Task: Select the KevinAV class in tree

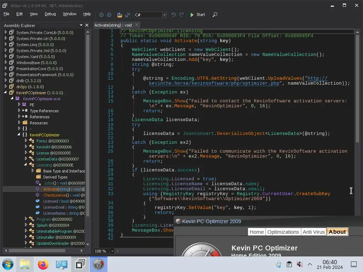Action: click(54, 147)
